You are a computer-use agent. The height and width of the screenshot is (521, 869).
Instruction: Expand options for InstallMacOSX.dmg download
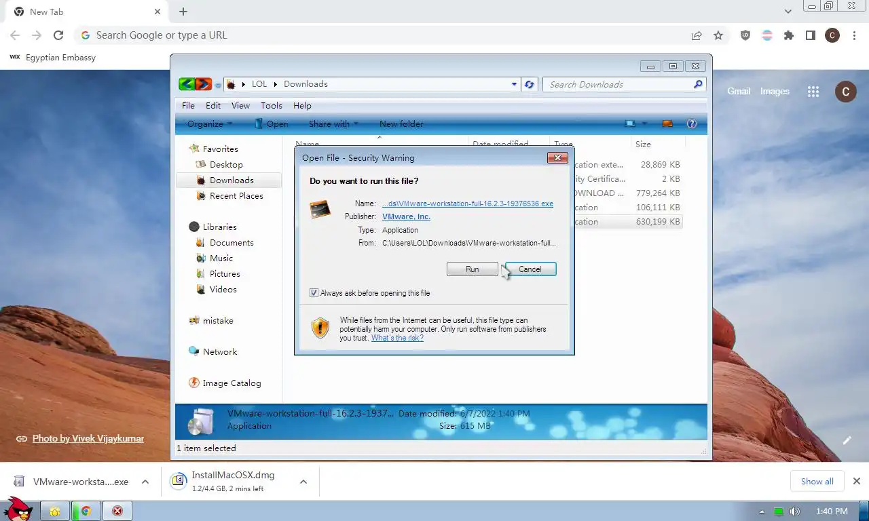tap(303, 482)
